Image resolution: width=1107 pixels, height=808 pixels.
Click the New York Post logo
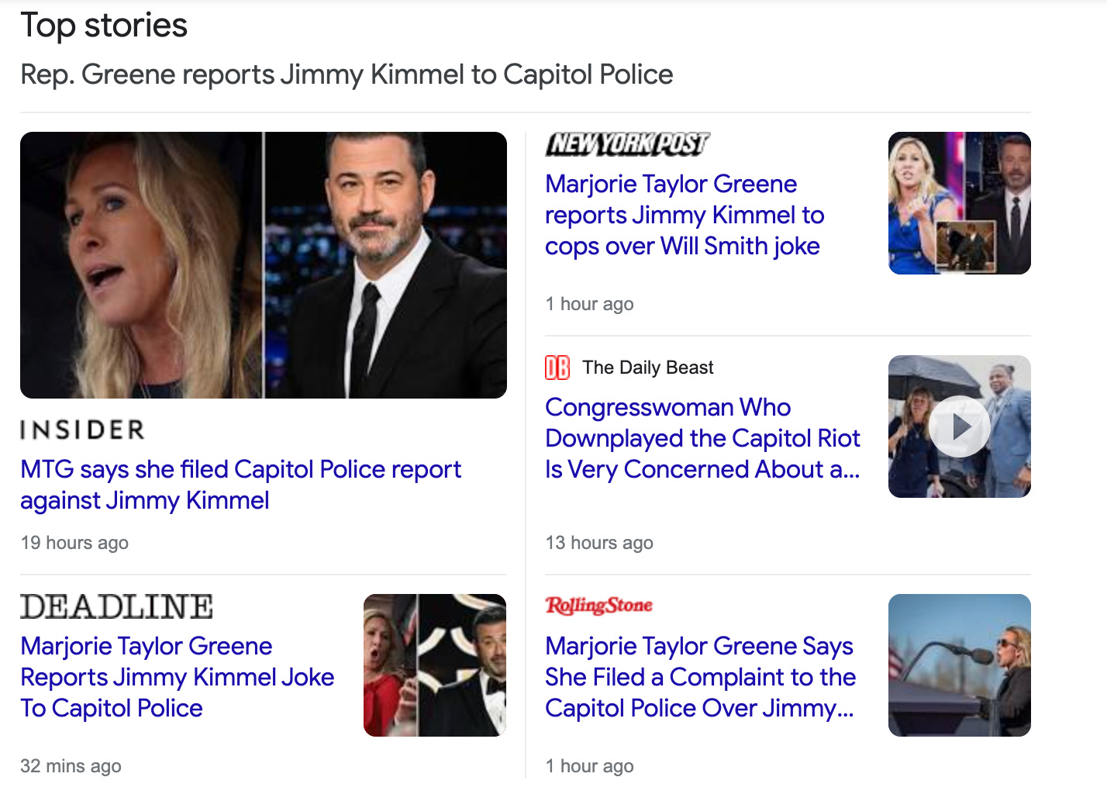pos(627,144)
